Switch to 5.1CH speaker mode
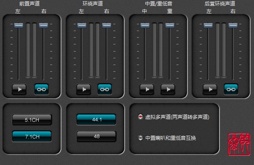The width and height of the screenshot is (254, 165). click(x=32, y=120)
